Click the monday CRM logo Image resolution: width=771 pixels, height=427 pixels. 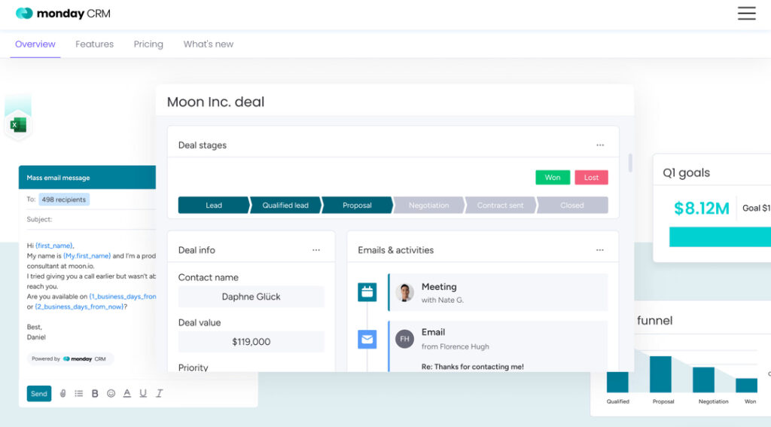[x=63, y=14]
